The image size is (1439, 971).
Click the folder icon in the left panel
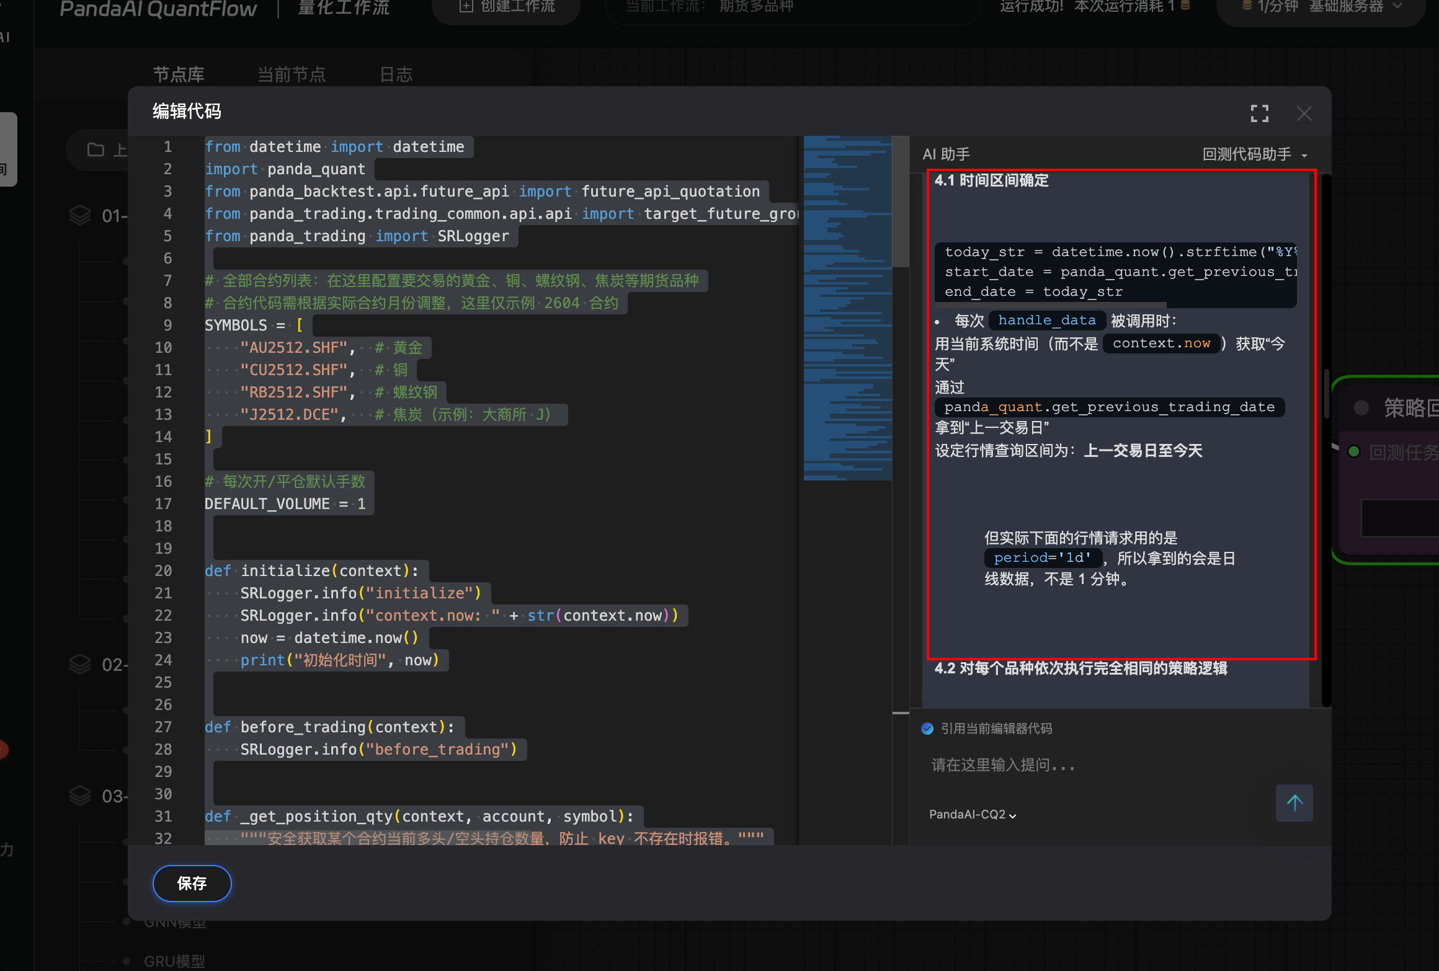click(x=96, y=149)
